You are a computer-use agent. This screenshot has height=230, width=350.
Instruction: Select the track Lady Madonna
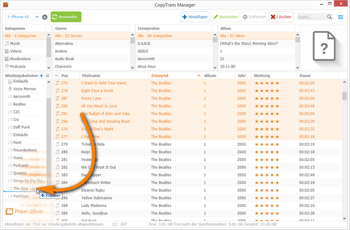click(x=198, y=206)
